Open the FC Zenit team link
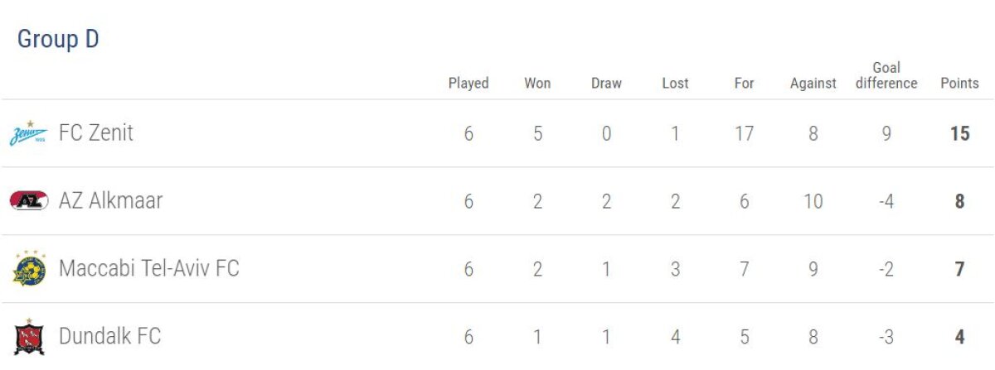This screenshot has height=370, width=995. click(x=95, y=133)
